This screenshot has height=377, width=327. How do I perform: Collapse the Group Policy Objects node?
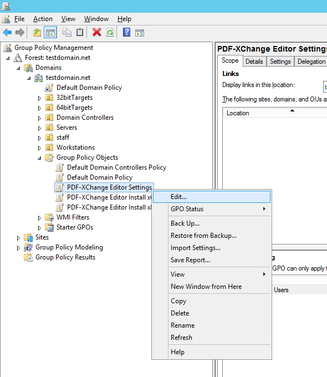[x=39, y=158]
